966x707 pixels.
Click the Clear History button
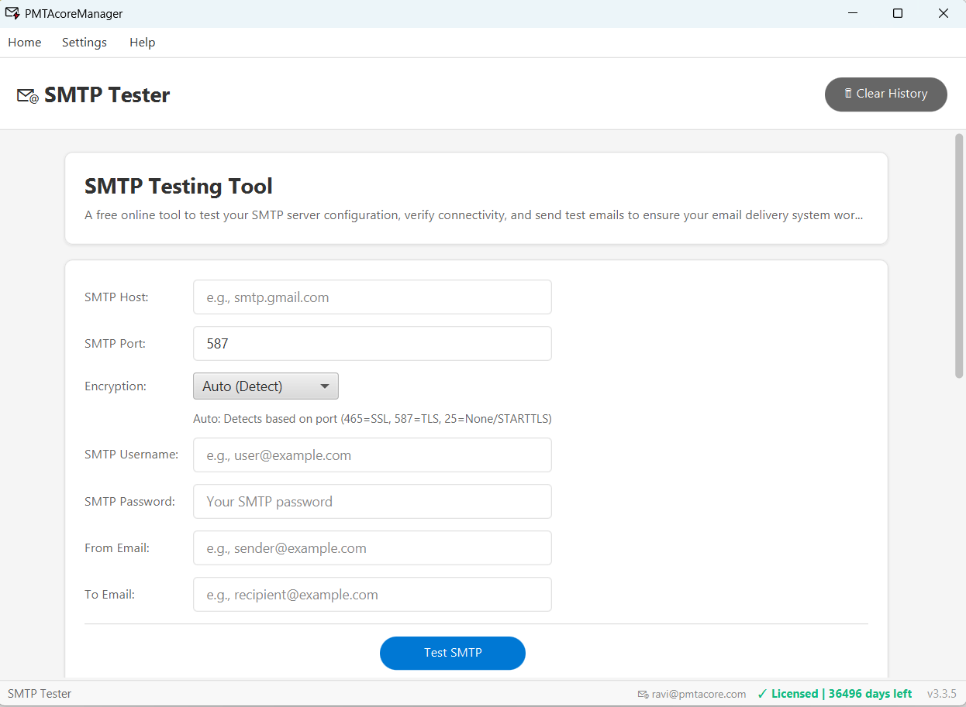click(x=885, y=94)
